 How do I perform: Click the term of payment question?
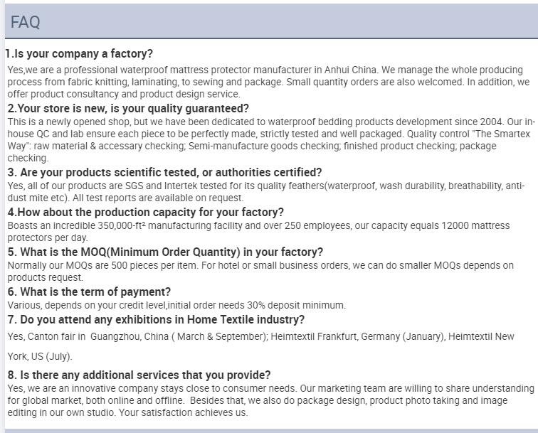[x=89, y=292]
